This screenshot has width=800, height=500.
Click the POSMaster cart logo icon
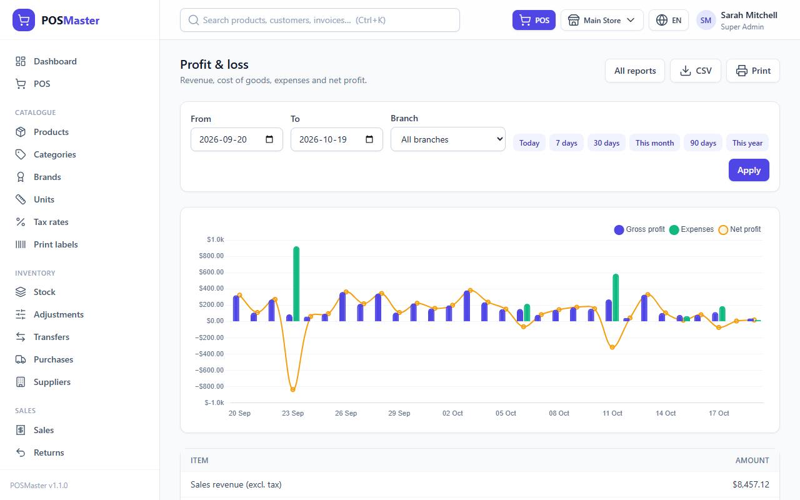point(24,20)
